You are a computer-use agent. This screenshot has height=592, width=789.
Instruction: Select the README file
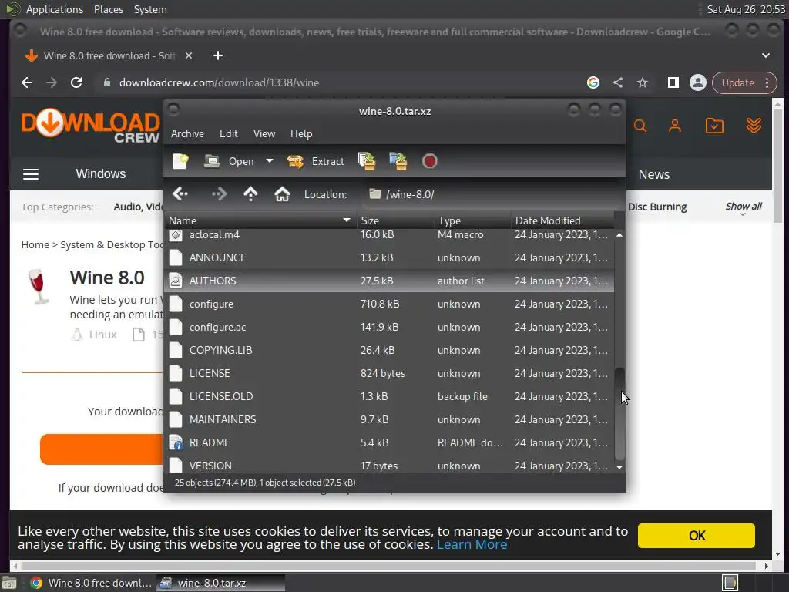coord(389,443)
